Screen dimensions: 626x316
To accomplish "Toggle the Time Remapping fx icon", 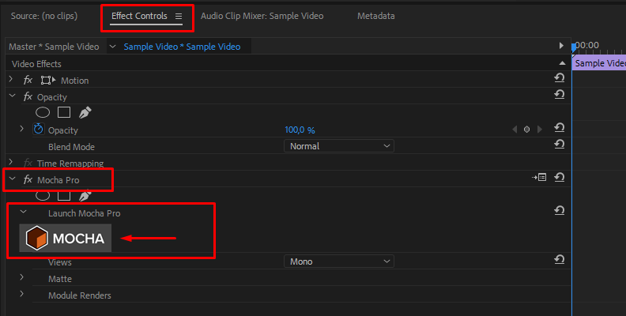I will (28, 163).
